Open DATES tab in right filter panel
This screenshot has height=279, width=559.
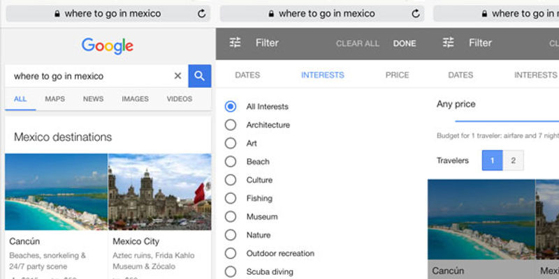pyautogui.click(x=460, y=75)
